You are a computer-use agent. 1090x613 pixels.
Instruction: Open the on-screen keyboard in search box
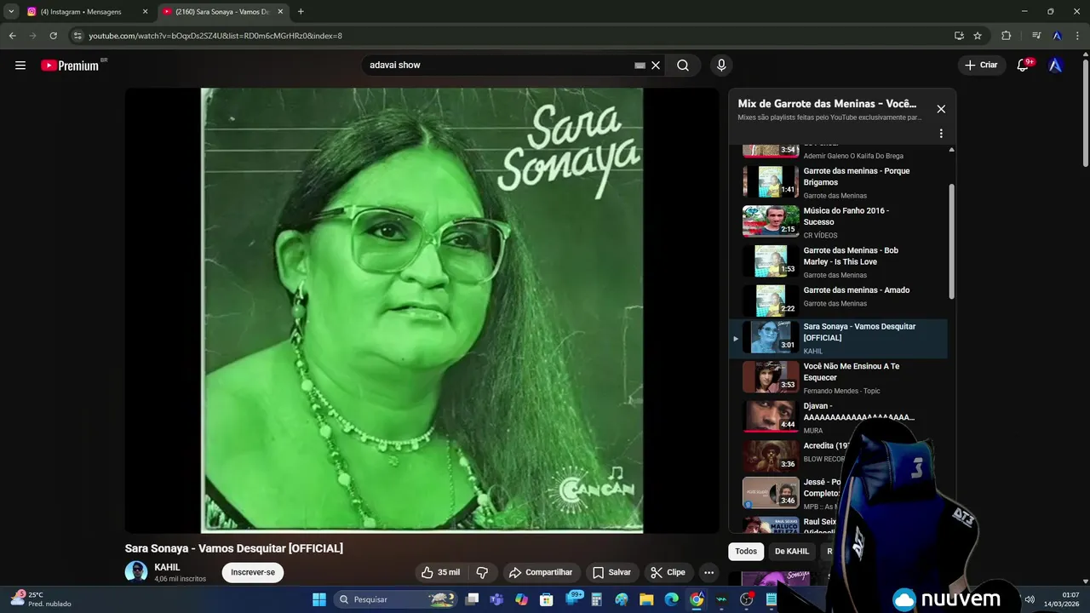pos(640,66)
